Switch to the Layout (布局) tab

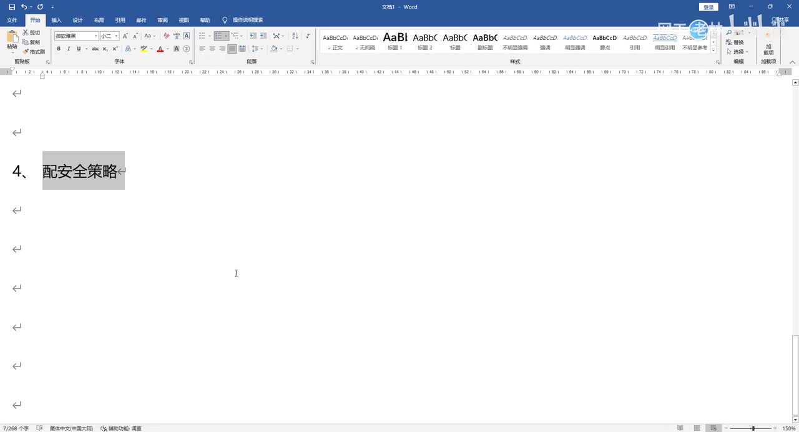(x=99, y=20)
